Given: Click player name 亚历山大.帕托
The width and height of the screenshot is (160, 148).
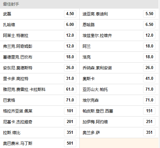Looking at the screenshot, I should 95,89.
